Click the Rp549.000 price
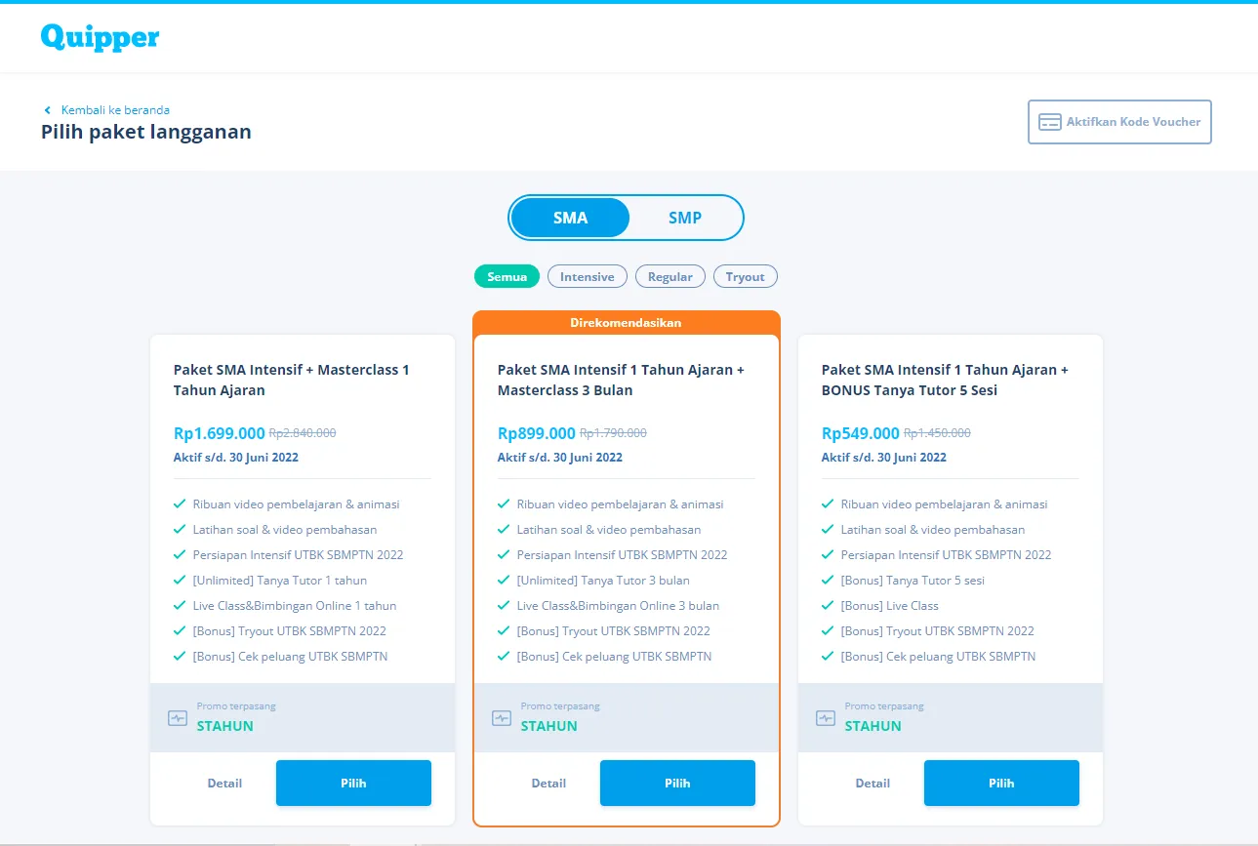This screenshot has width=1258, height=846. tap(861, 433)
